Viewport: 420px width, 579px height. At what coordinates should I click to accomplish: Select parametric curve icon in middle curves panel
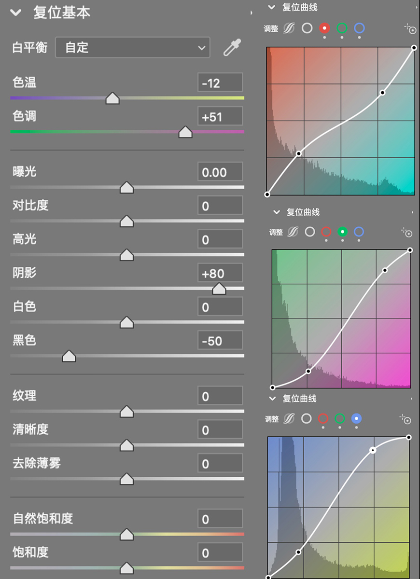pyautogui.click(x=289, y=232)
